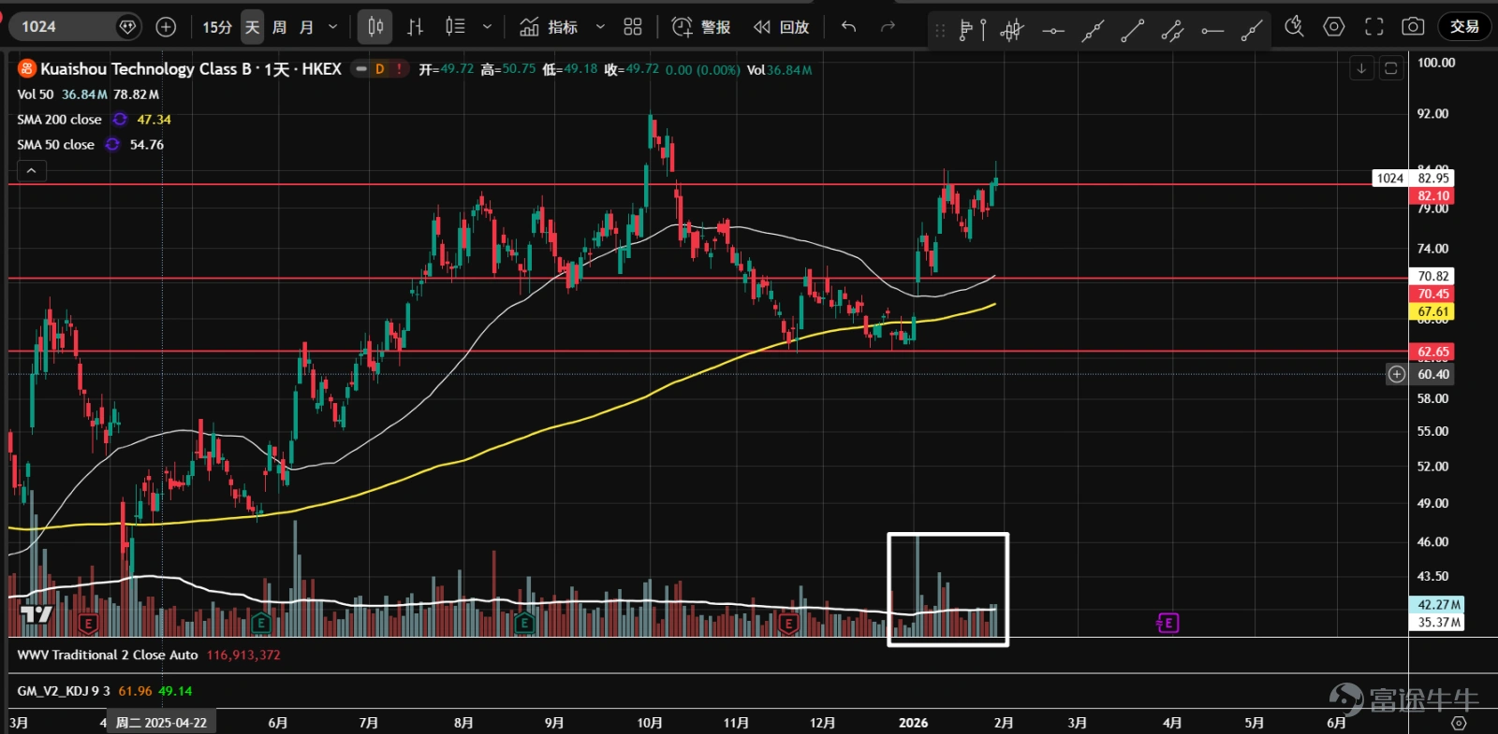Open chart settings hexagon icon
1498x734 pixels.
tap(1334, 26)
